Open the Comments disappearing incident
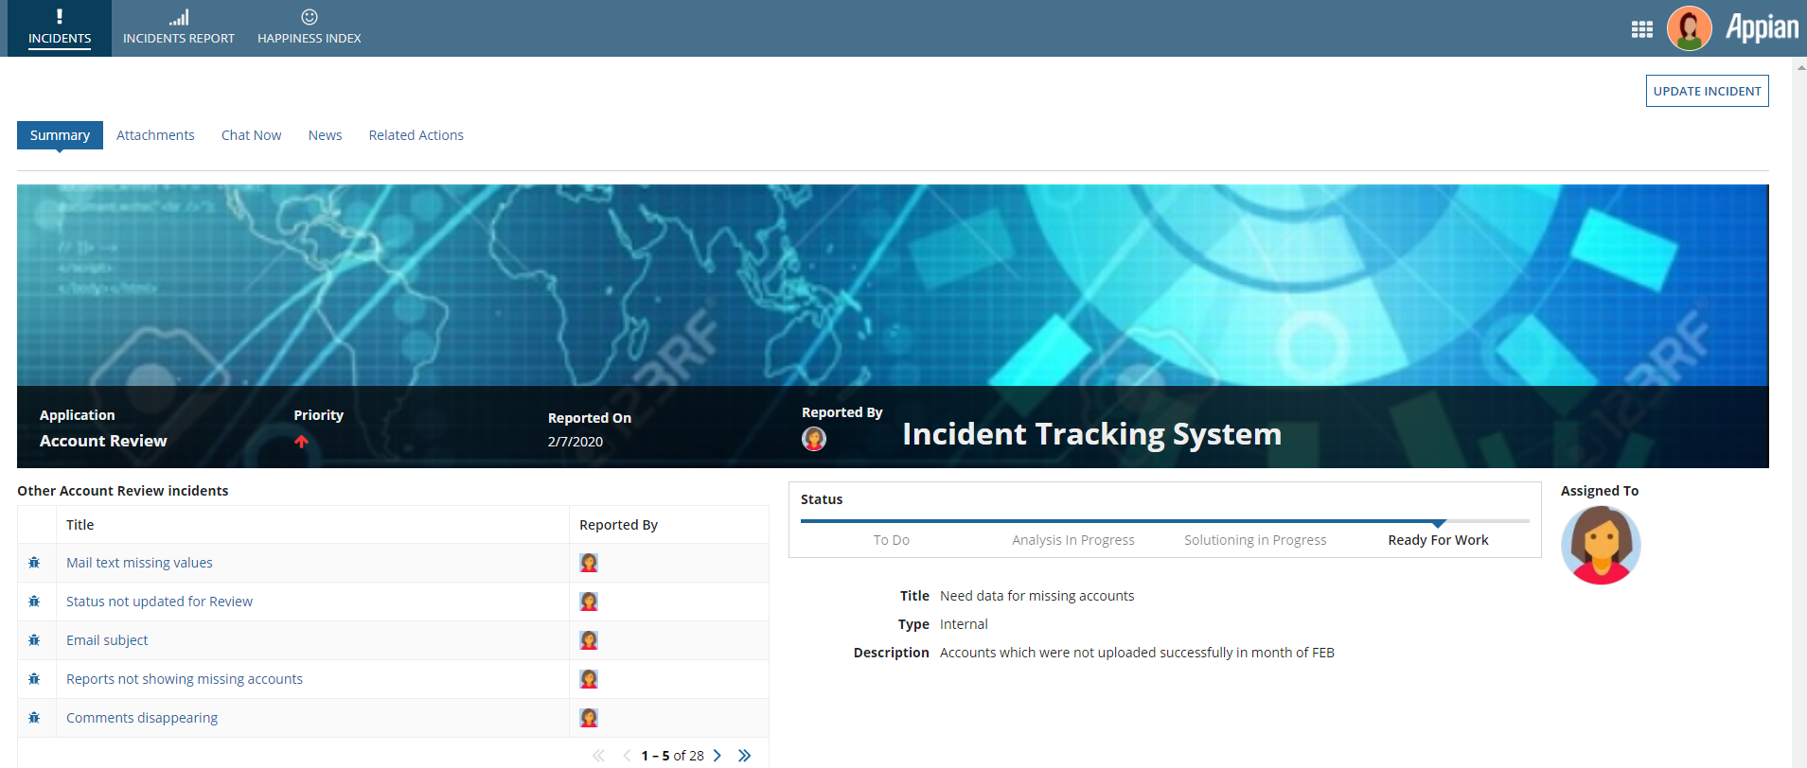The width and height of the screenshot is (1807, 768). (x=142, y=718)
